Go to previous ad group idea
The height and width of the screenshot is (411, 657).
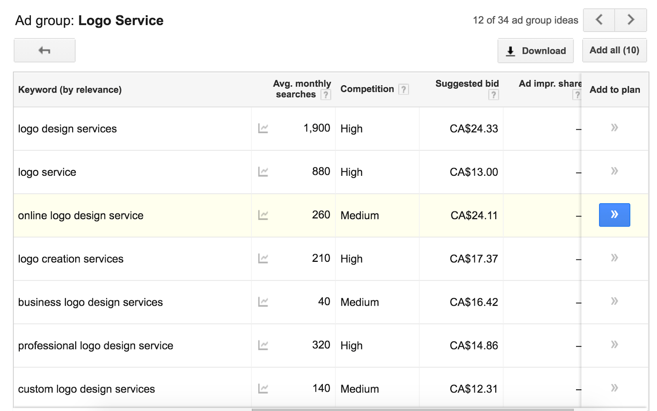click(599, 20)
